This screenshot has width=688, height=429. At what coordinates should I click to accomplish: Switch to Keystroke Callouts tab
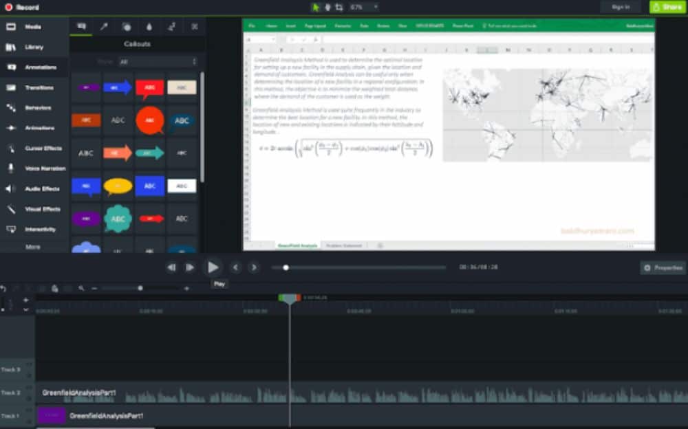(x=195, y=27)
